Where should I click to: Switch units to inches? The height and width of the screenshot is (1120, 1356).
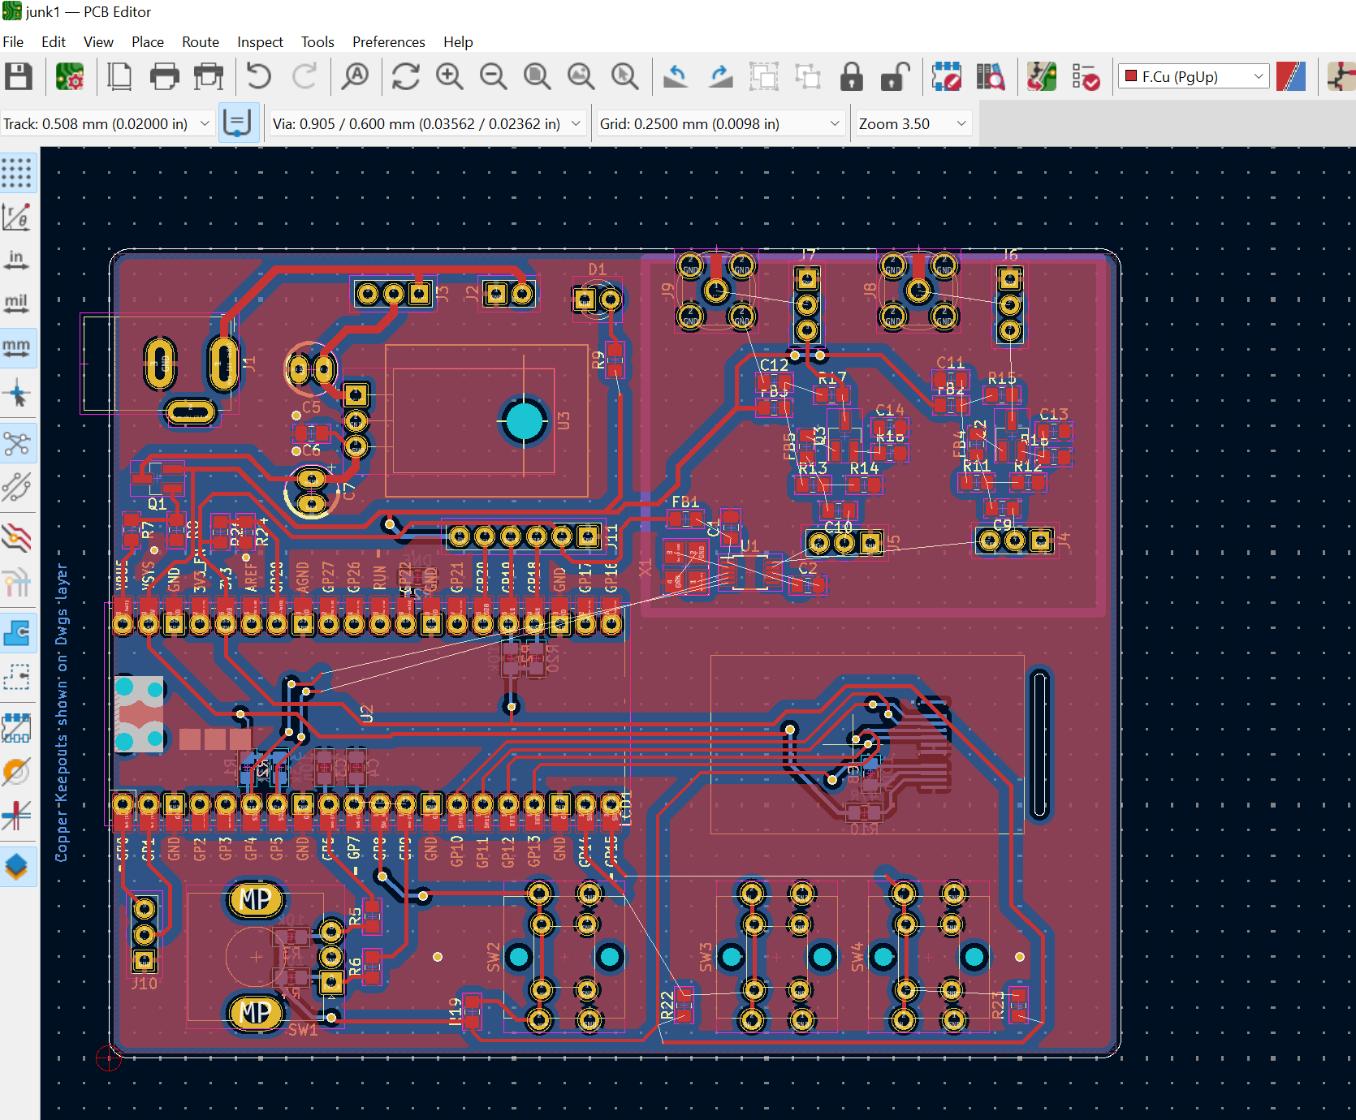click(x=16, y=260)
